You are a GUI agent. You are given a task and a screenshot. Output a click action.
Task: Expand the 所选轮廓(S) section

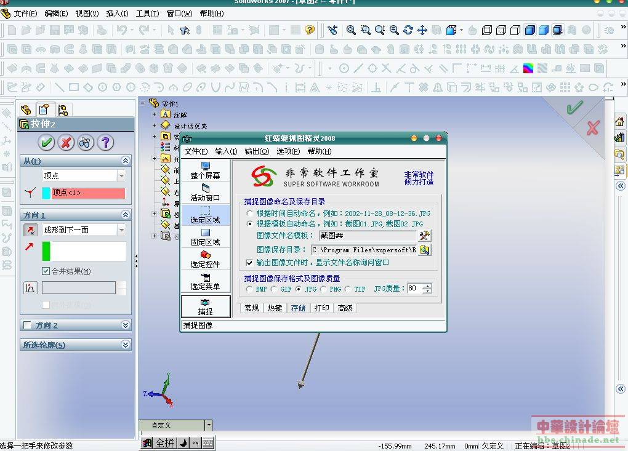pos(126,345)
